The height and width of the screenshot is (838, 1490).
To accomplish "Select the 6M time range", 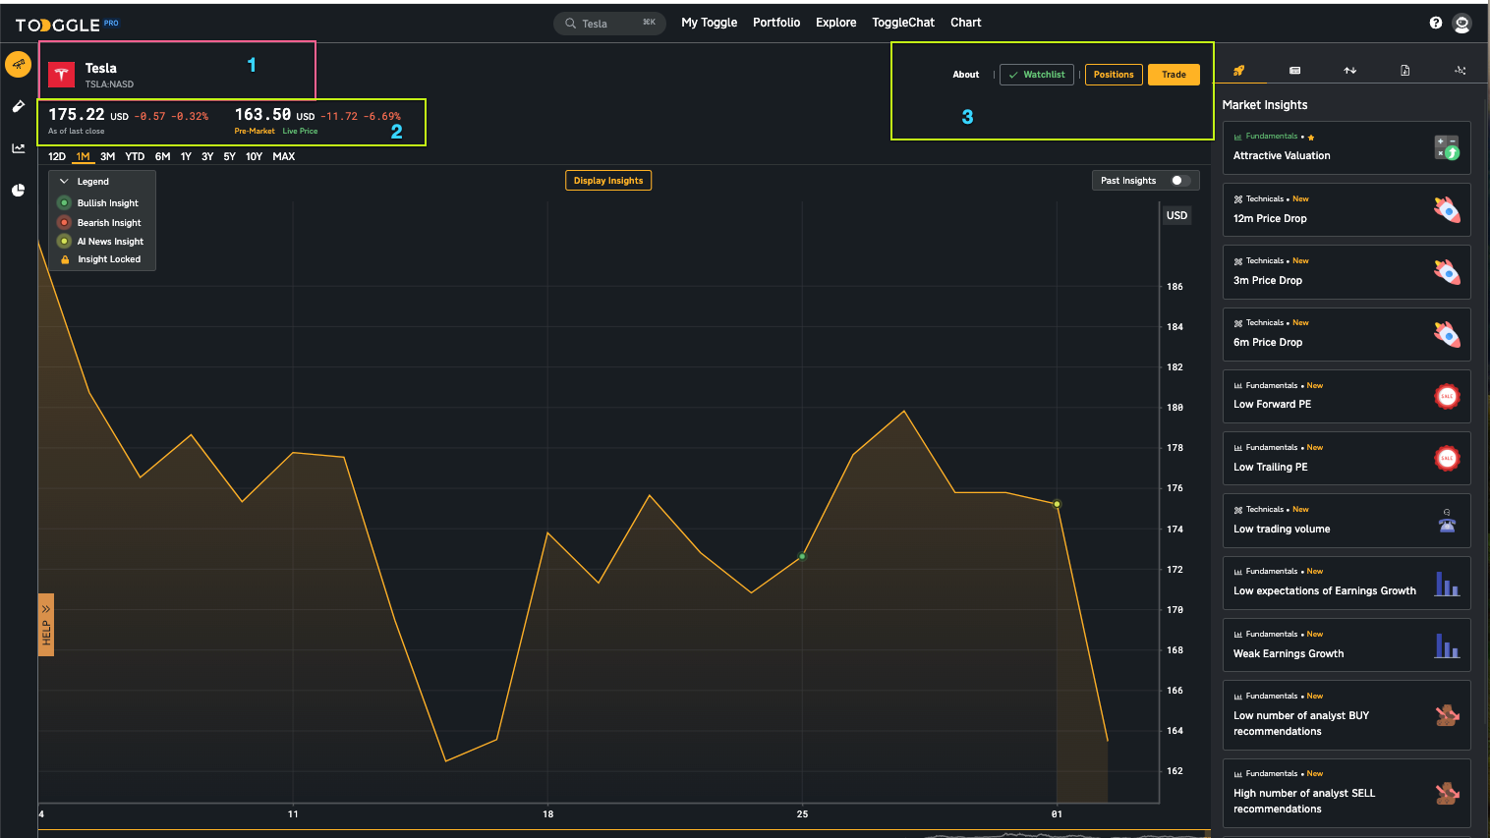I will [162, 156].
